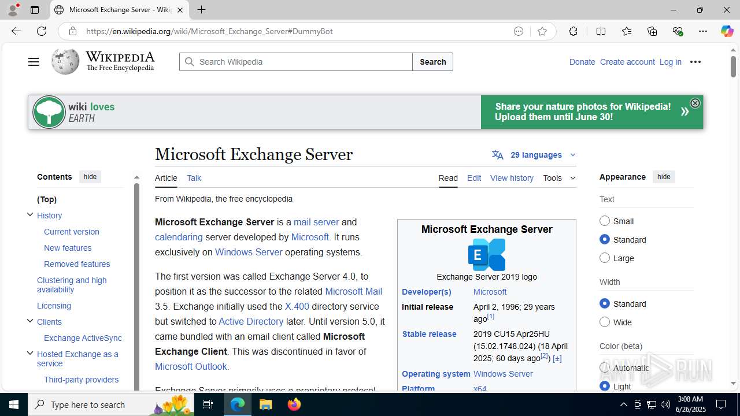Screen dimensions: 740x416
Task: Open a new tab with plus icon
Action: [x=201, y=10]
